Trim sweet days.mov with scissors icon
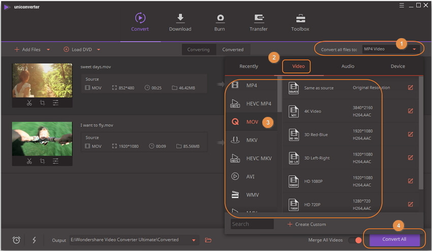Screen dimensions: 432x251 (29, 103)
